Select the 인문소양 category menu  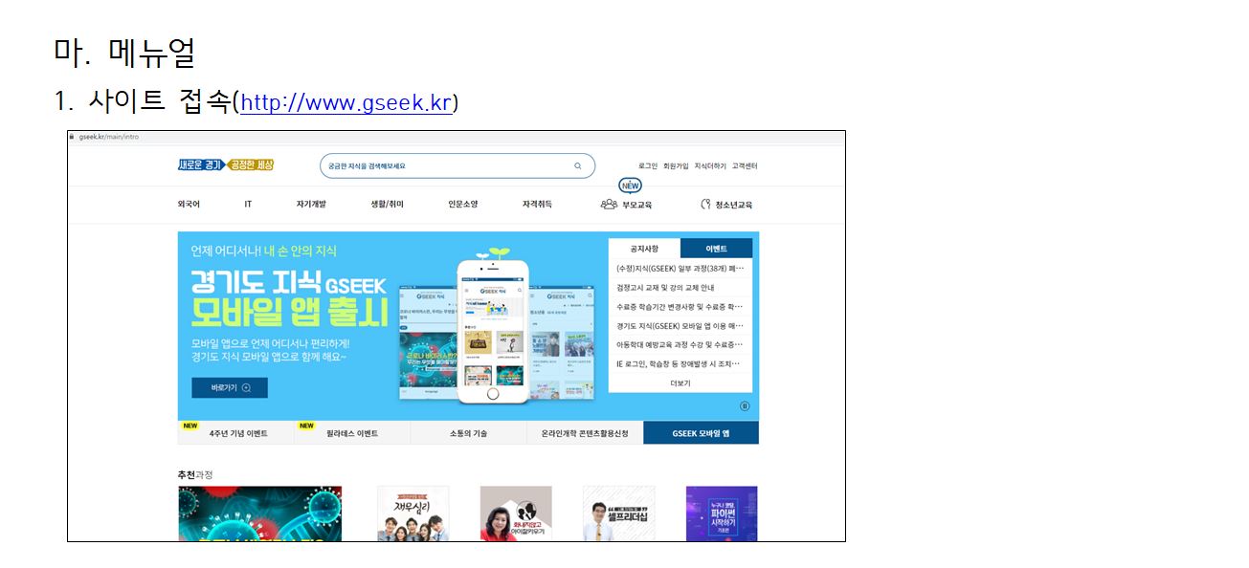[x=462, y=205]
